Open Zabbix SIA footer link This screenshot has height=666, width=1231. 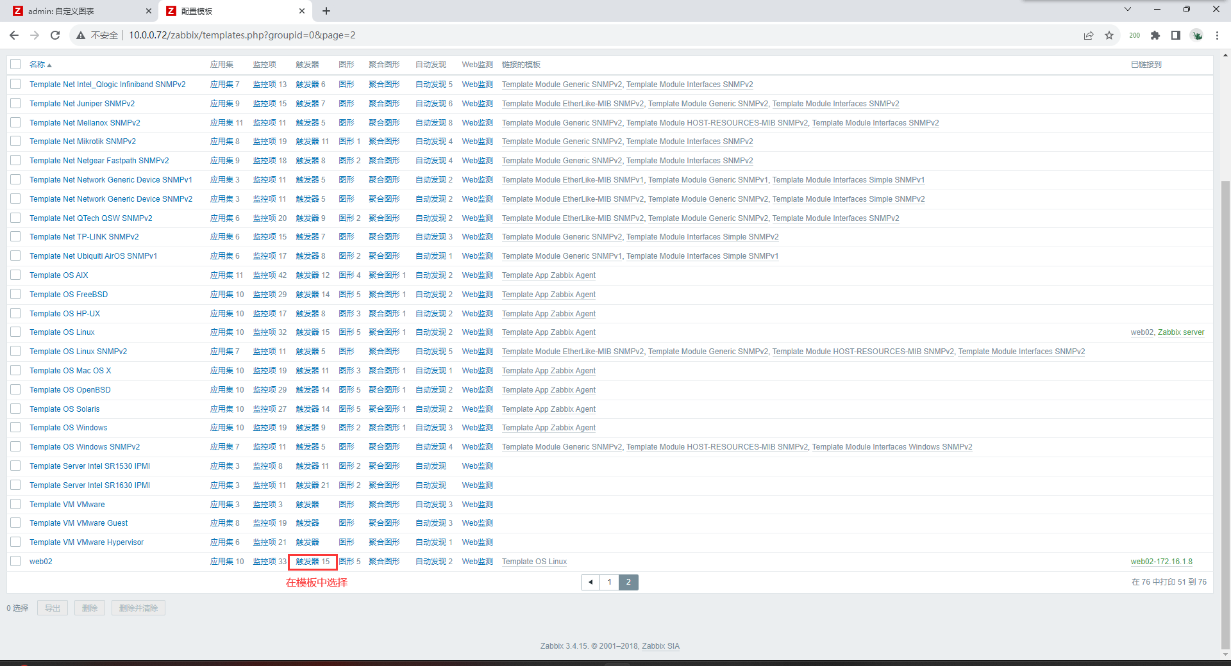coord(660,646)
